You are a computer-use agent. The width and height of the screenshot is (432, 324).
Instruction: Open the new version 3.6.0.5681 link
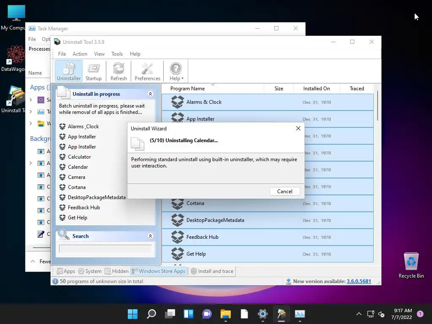tap(359, 281)
